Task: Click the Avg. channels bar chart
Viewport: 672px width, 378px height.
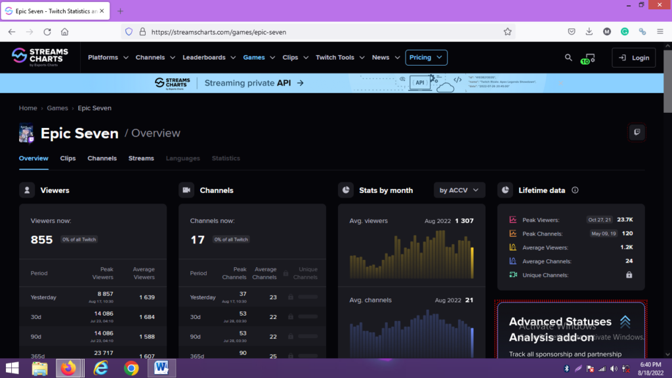Action: click(x=412, y=333)
